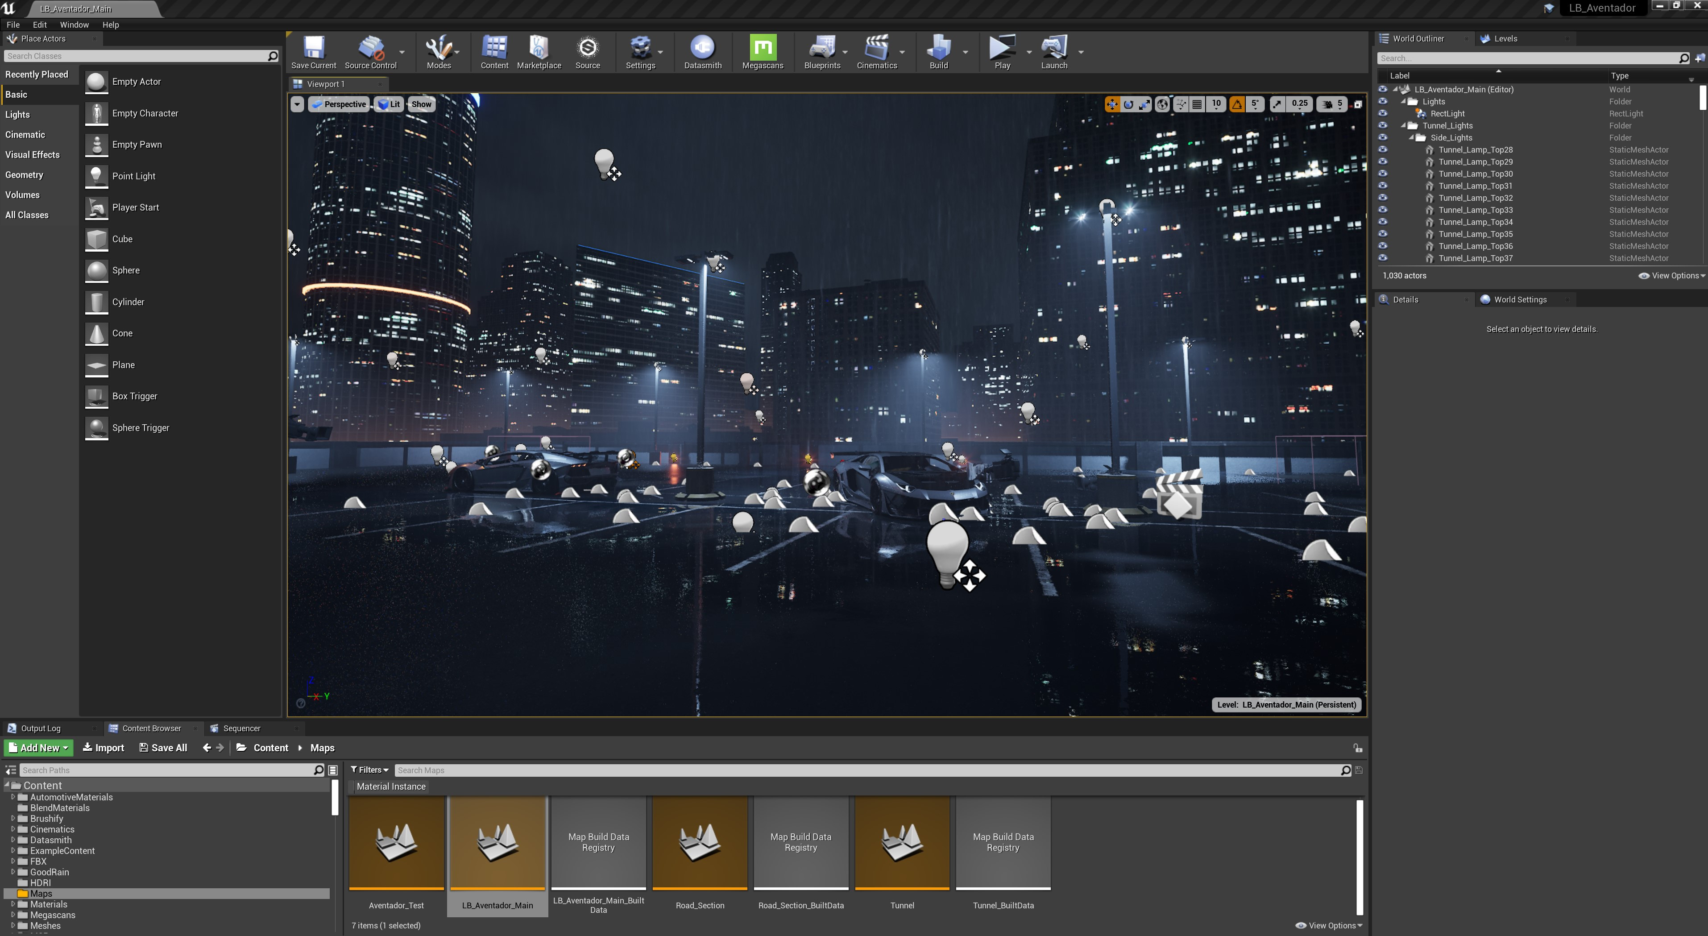Click the Save All button
This screenshot has width=1708, height=936.
[163, 748]
